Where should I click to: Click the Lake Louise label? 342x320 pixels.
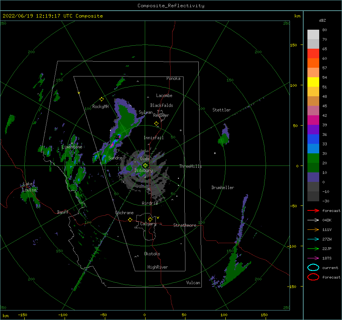29,187
